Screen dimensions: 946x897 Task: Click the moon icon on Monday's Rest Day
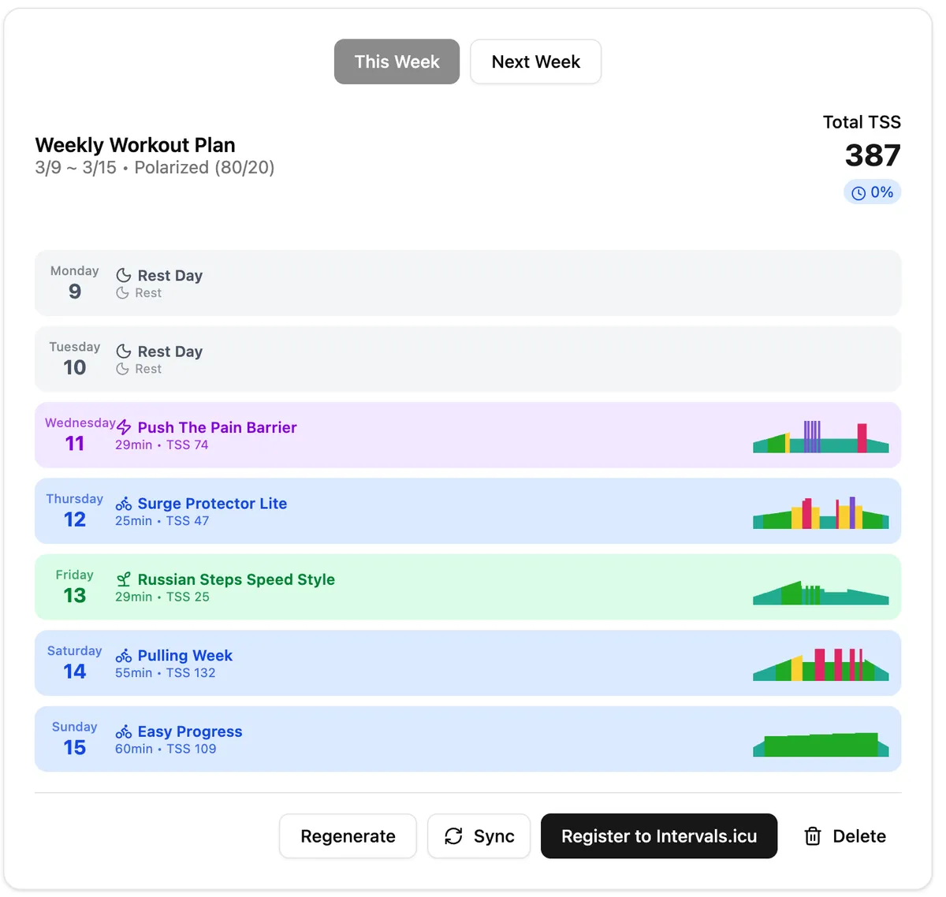124,275
